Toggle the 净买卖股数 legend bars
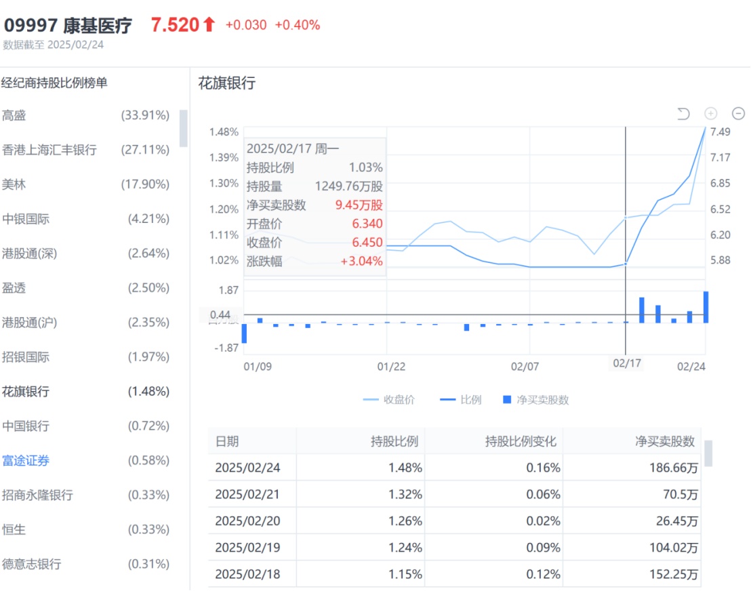Screen dimensions: 751x591 (x=536, y=400)
